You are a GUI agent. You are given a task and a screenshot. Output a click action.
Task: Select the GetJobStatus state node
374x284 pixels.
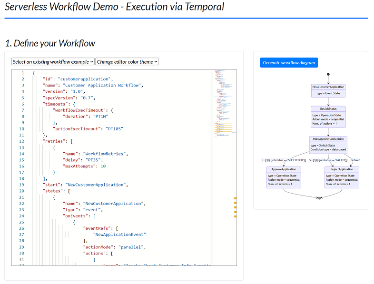[328, 117]
